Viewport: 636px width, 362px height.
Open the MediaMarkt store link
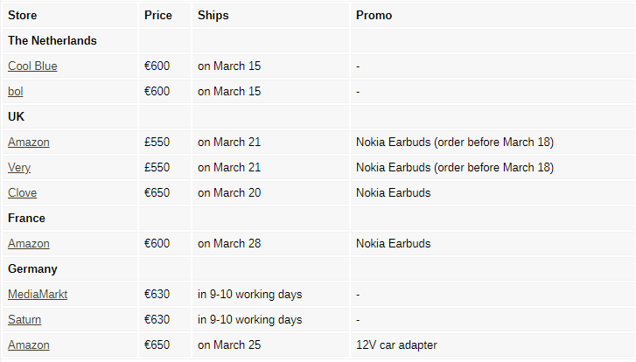(x=38, y=294)
